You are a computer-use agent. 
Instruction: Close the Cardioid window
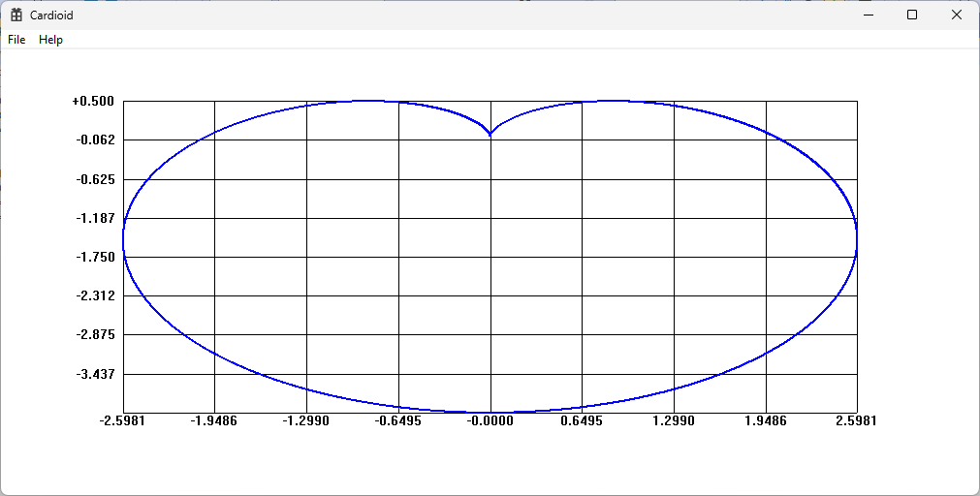pos(956,15)
